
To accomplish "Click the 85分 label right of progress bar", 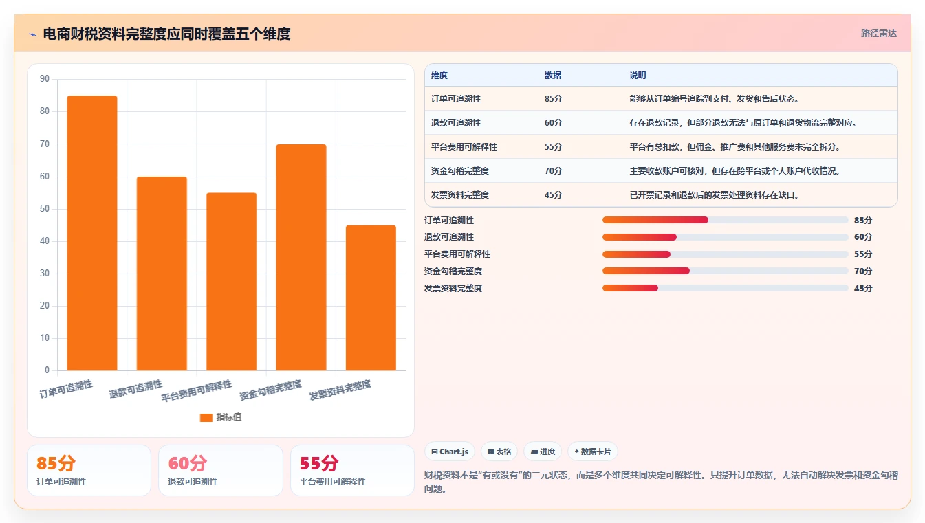I will 863,220.
